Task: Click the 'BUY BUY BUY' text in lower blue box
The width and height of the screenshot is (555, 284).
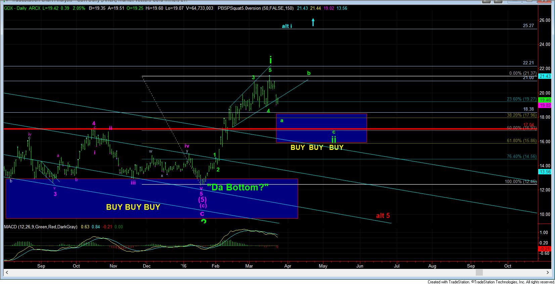Action: point(133,207)
